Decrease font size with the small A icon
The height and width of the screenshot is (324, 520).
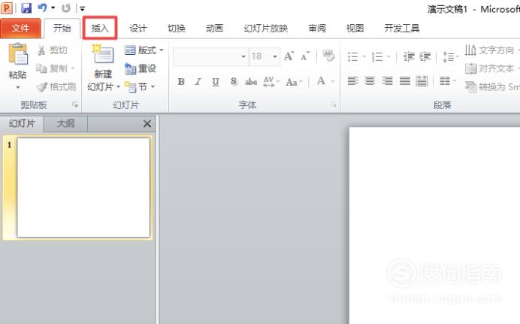coord(305,56)
